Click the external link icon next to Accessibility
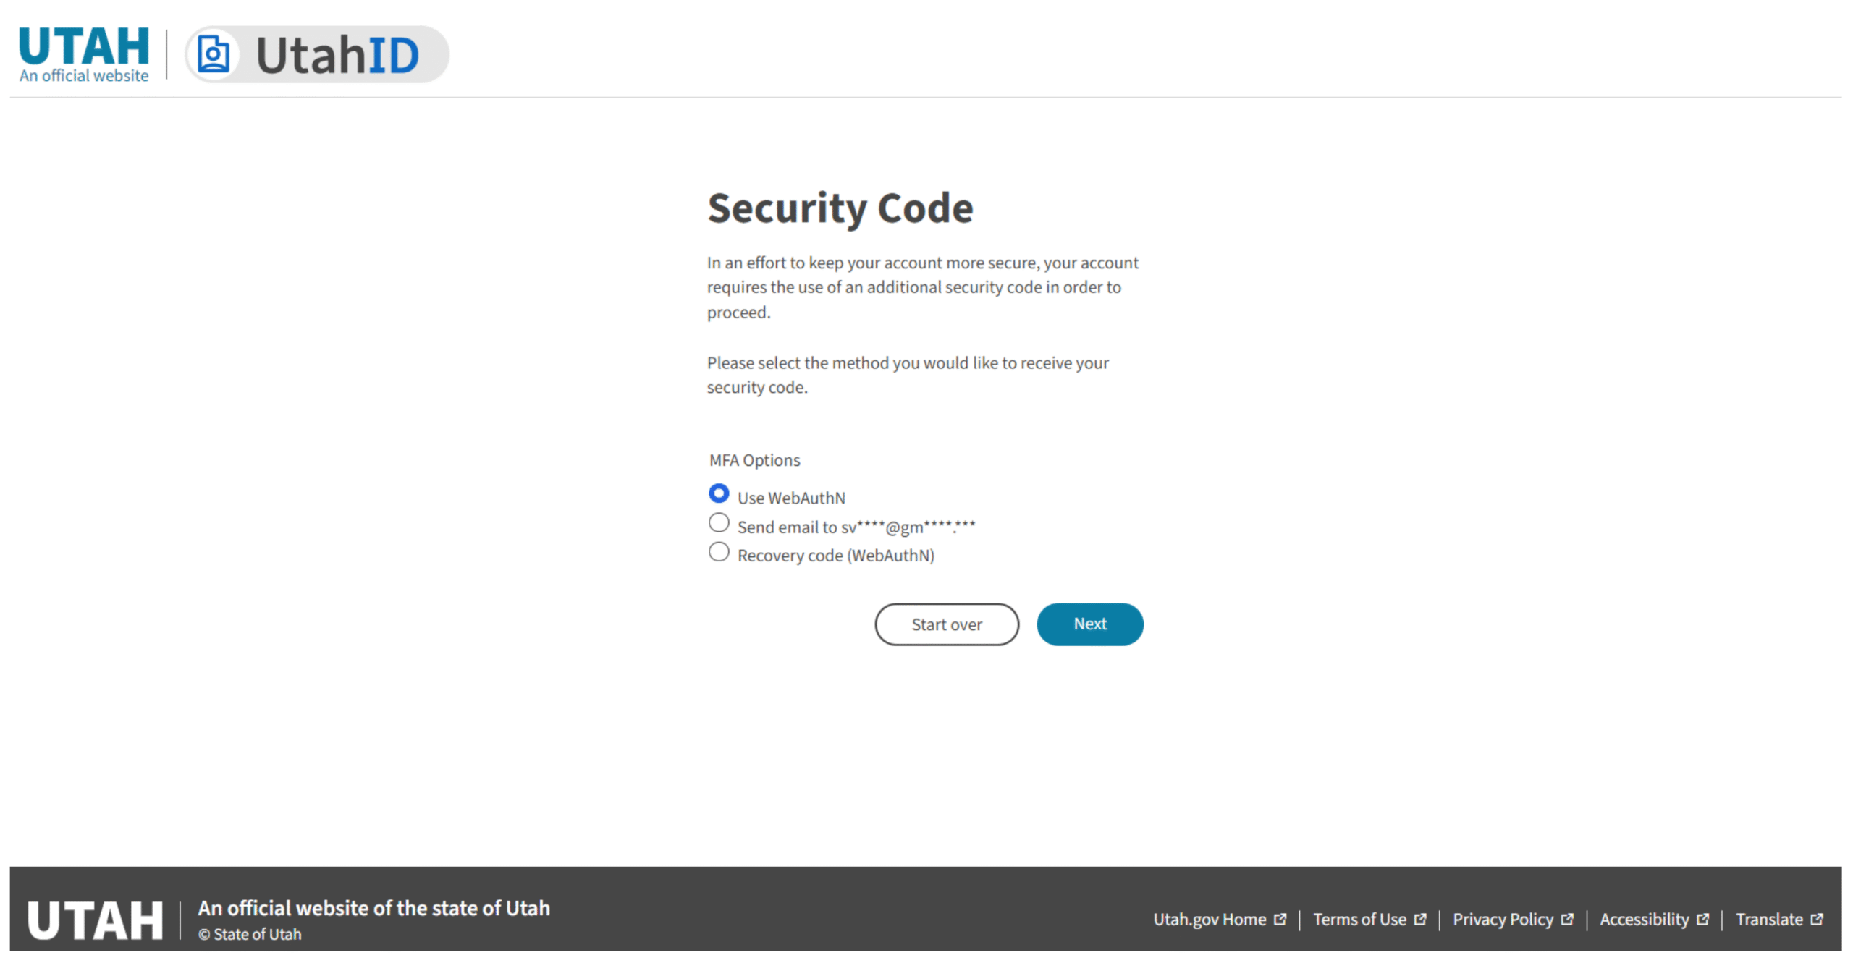This screenshot has width=1853, height=976. point(1702,918)
